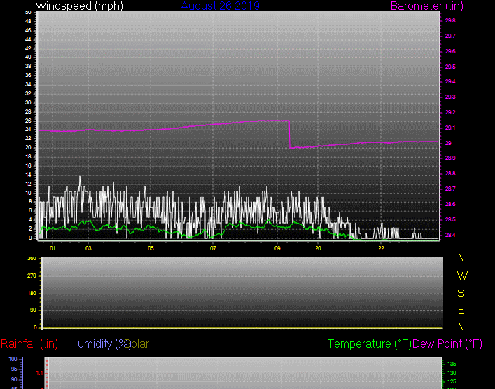
Task: Select the 28.7 barometer axis label
Action: (x=450, y=189)
